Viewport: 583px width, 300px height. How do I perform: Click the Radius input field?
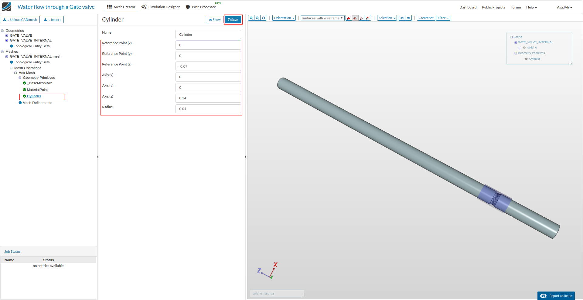[208, 109]
